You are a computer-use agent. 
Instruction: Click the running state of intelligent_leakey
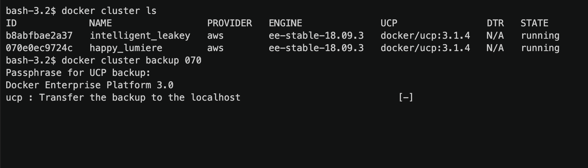540,36
